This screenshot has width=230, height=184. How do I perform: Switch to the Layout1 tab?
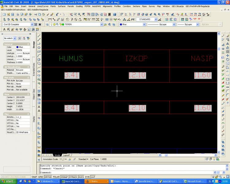pos(66,155)
